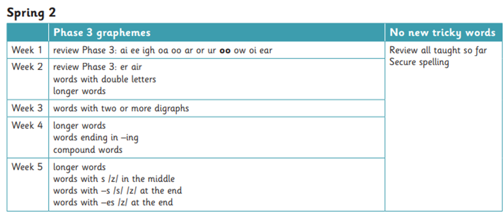Click the Week 5 row label

(27, 167)
